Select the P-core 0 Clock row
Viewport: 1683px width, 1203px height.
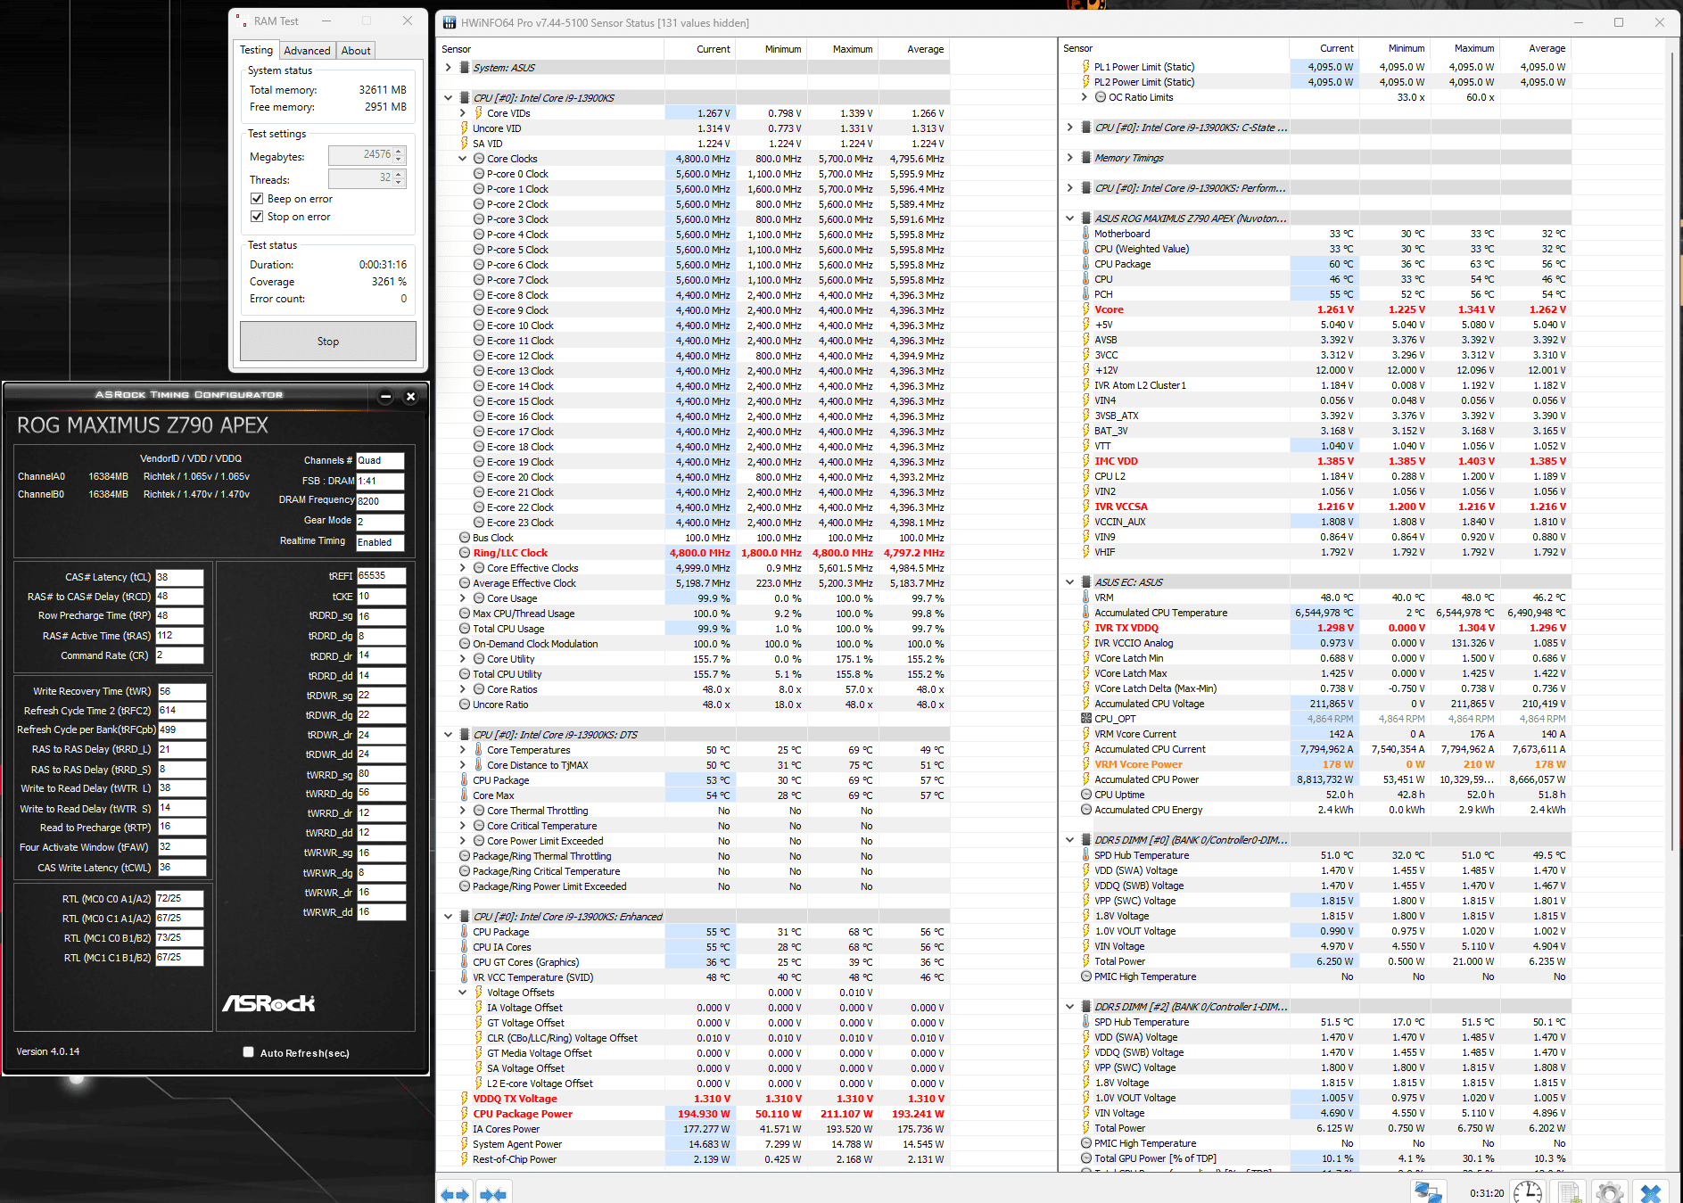(695, 174)
